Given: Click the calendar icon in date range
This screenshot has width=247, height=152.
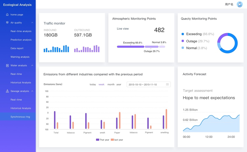Looking at the screenshot, I should [x=167, y=84].
